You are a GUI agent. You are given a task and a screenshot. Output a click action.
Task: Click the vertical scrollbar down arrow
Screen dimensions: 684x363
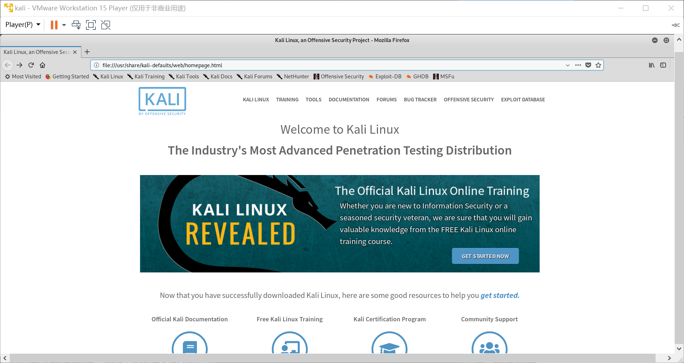[x=679, y=348]
